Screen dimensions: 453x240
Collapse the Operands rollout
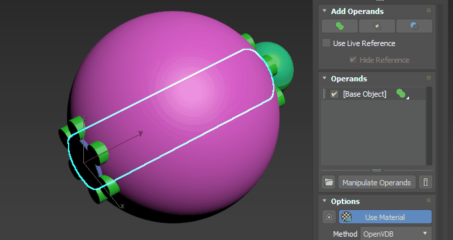click(324, 78)
